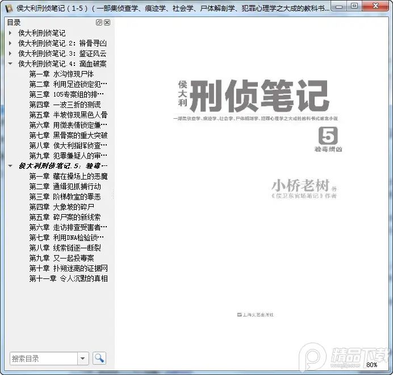Image resolution: width=393 pixels, height=375 pixels.
Task: Close the 目录 panel
Action: [107, 23]
